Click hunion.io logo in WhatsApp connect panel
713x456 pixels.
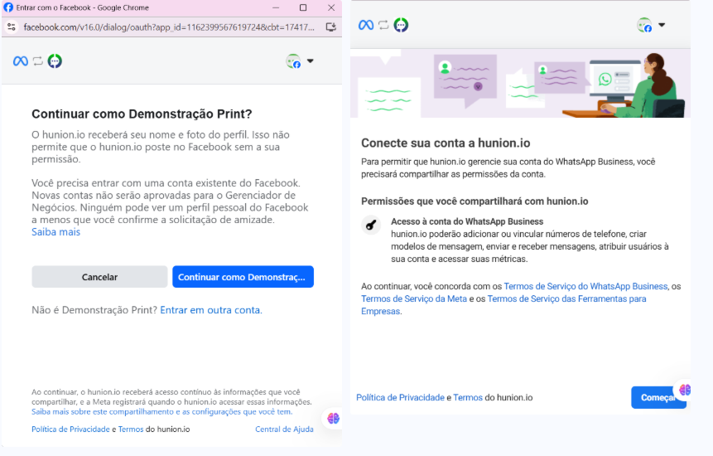click(401, 25)
